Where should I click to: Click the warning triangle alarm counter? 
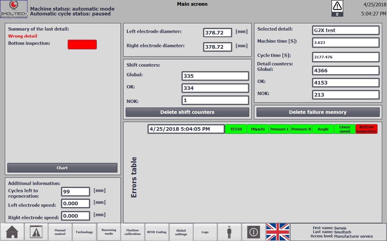point(337,8)
